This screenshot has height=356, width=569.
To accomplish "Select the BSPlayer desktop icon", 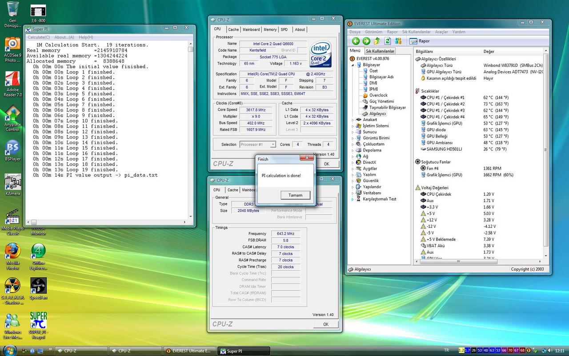I will (12, 150).
